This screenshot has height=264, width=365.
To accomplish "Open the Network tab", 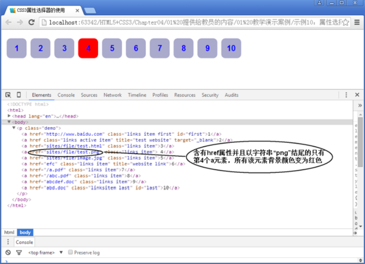I will (113, 95).
